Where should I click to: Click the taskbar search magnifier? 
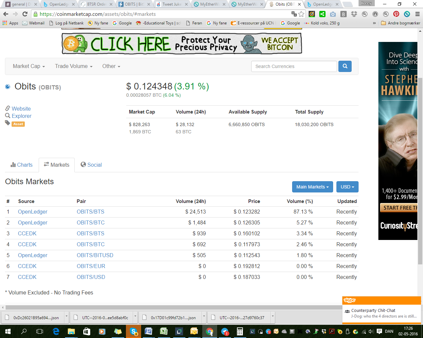24,331
